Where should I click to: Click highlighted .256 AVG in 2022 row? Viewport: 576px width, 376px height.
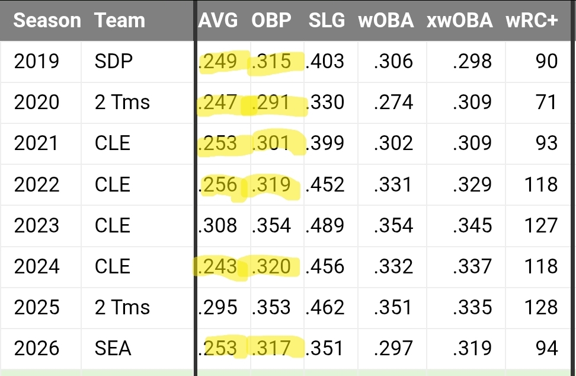coord(218,184)
